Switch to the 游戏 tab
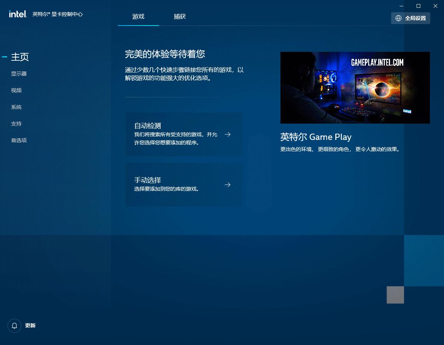Image resolution: width=444 pixels, height=345 pixels. click(138, 17)
